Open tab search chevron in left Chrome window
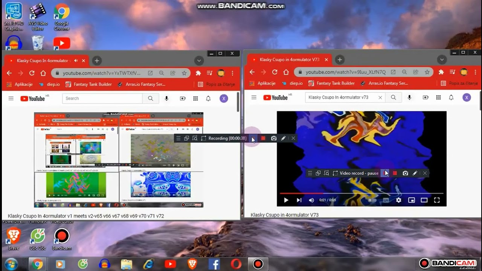Image resolution: width=482 pixels, height=271 pixels. pyautogui.click(x=199, y=61)
